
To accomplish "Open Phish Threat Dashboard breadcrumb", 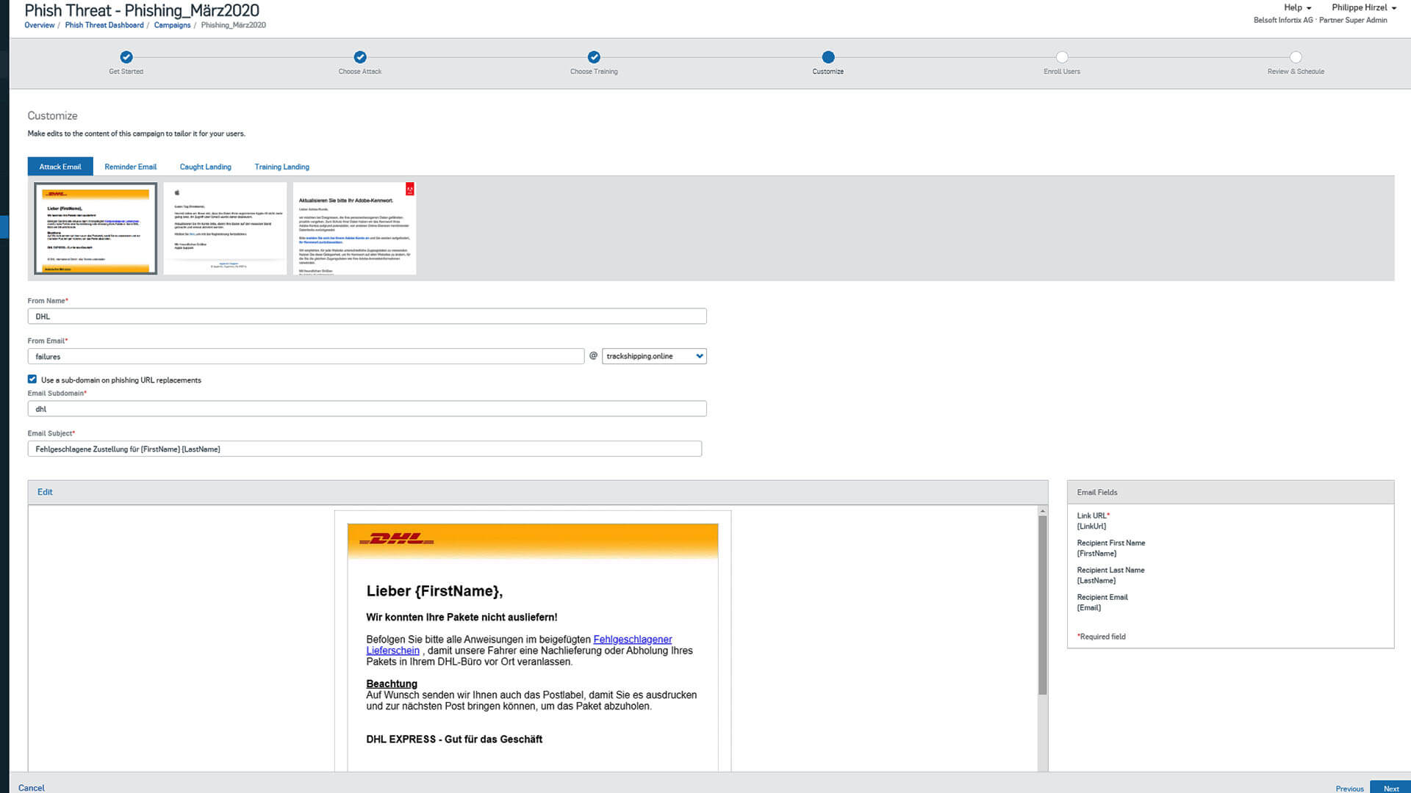I will click(104, 25).
